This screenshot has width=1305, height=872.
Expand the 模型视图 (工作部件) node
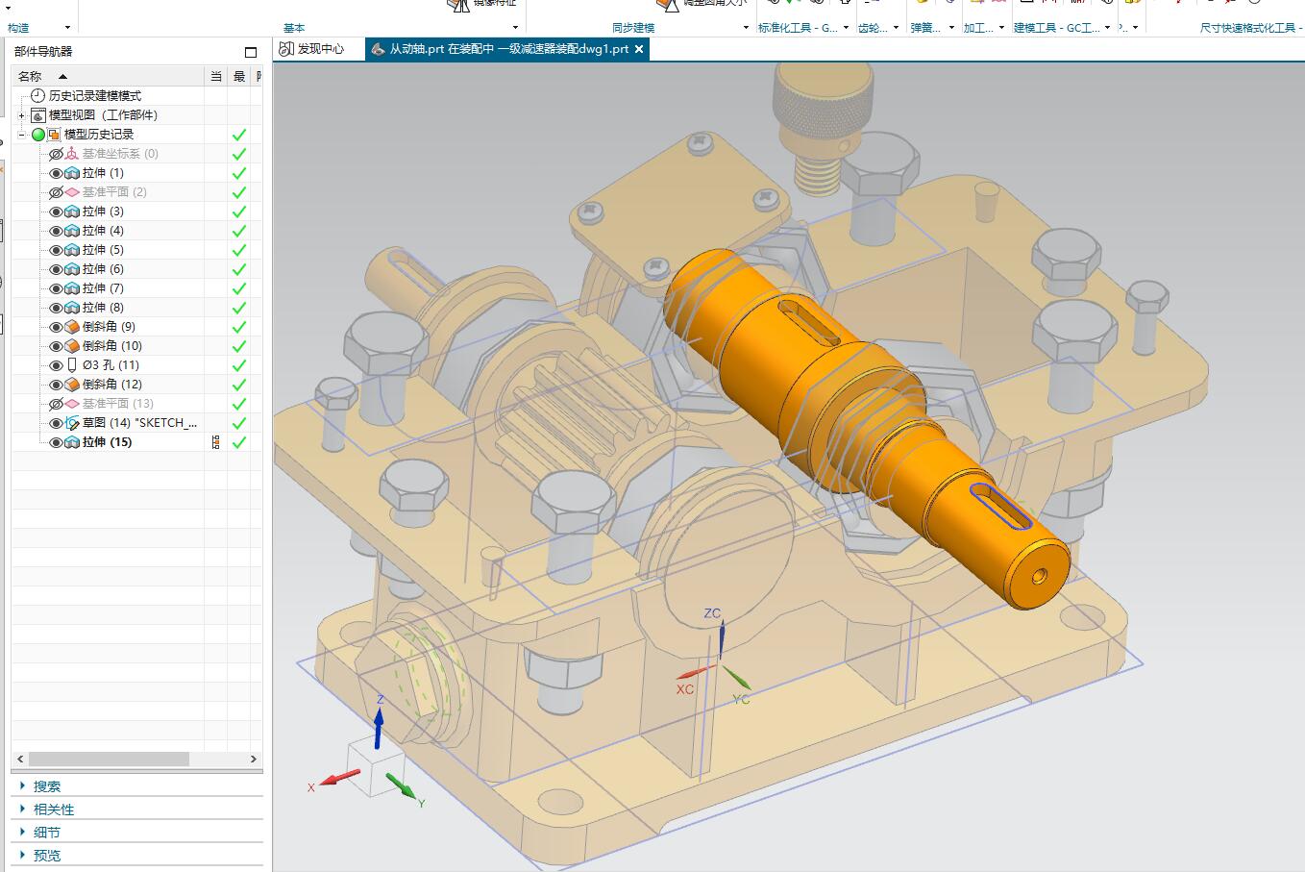click(22, 115)
